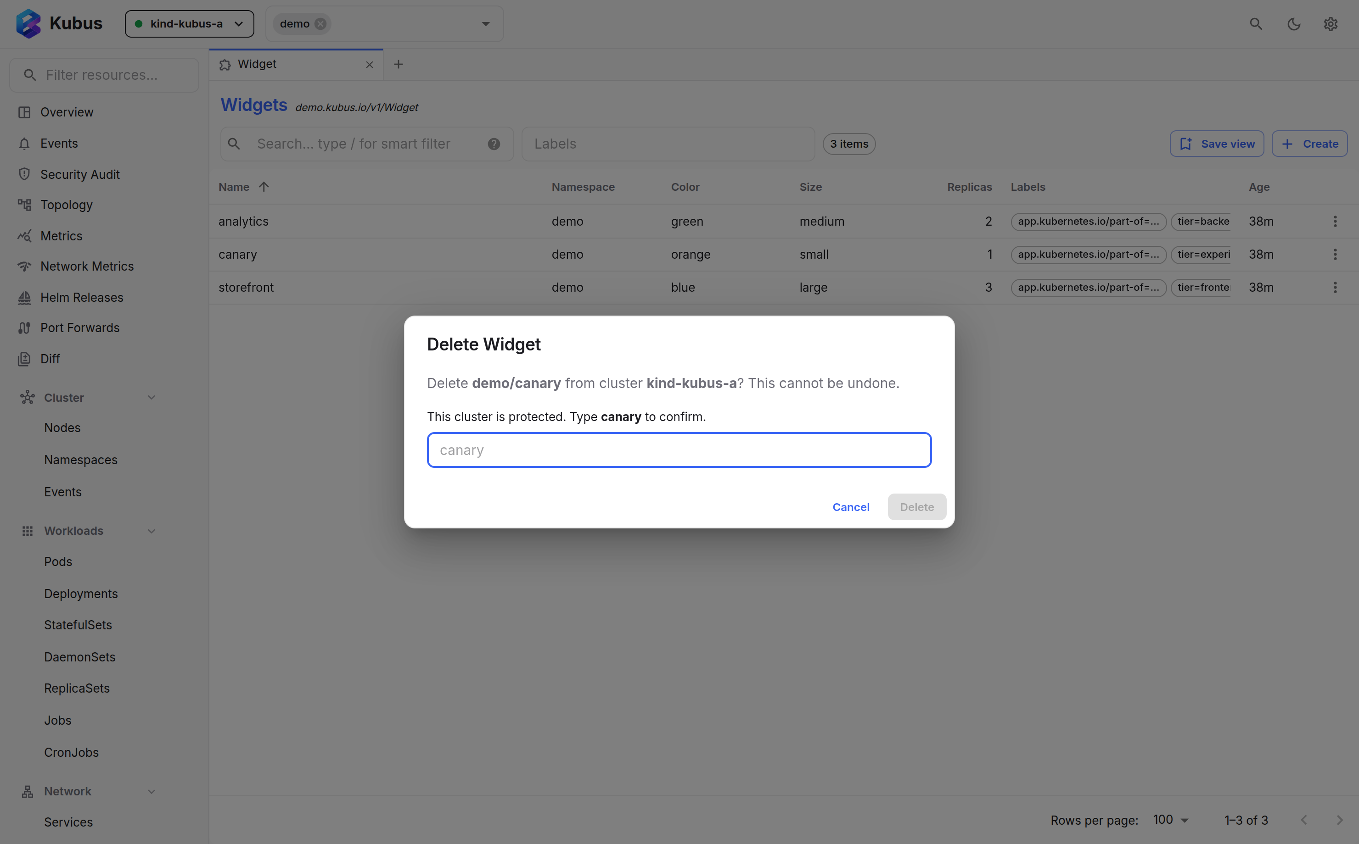Screen dimensions: 1359x844
Task: Open Deployments list
Action: [81, 594]
